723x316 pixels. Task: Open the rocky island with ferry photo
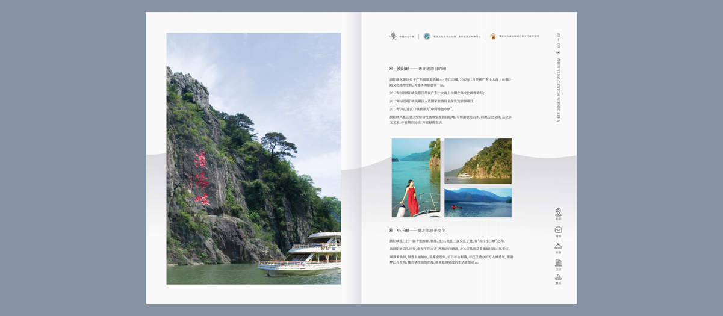(478, 161)
